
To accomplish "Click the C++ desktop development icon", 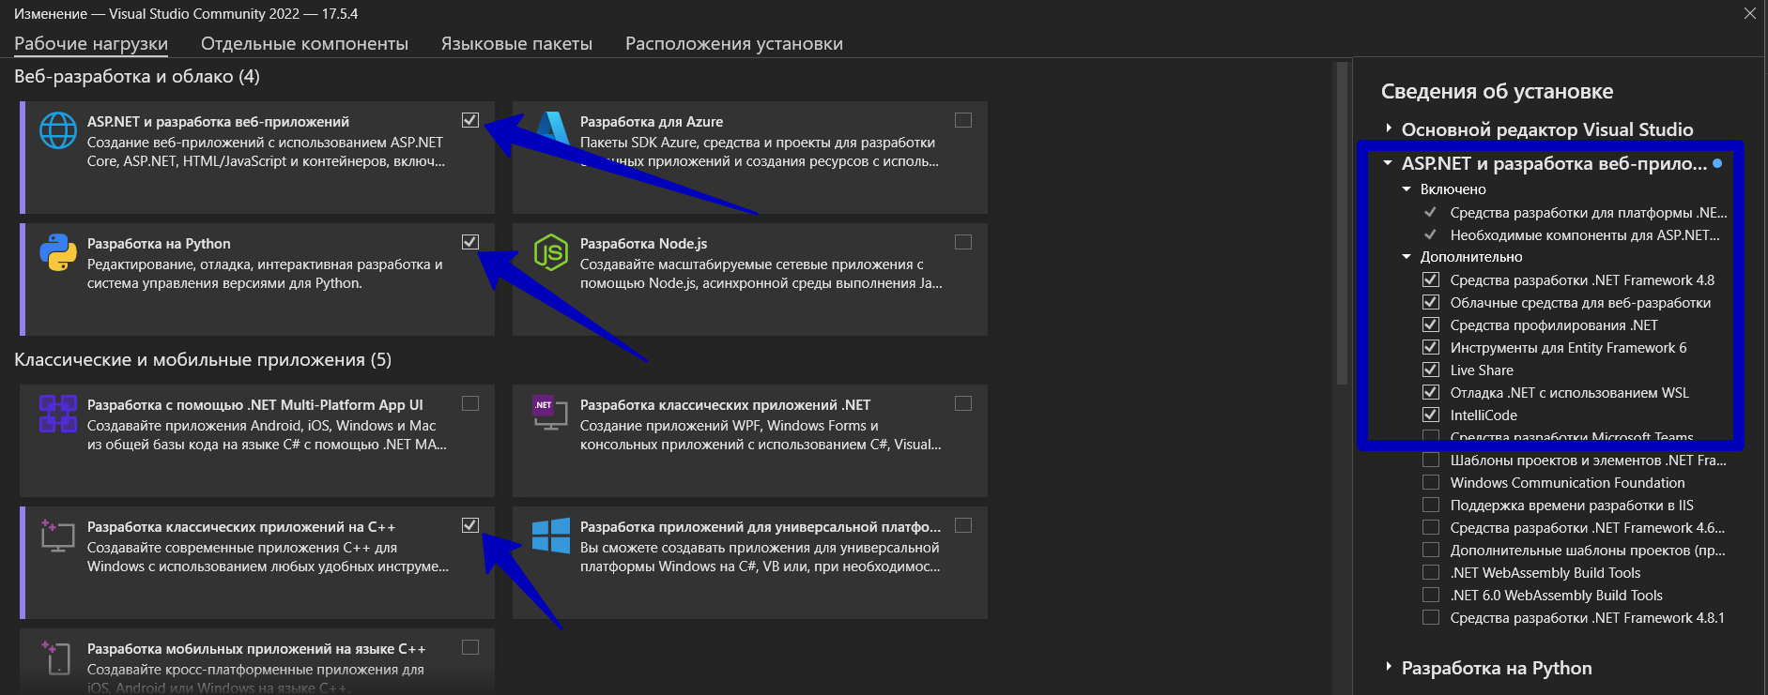I will pyautogui.click(x=58, y=536).
